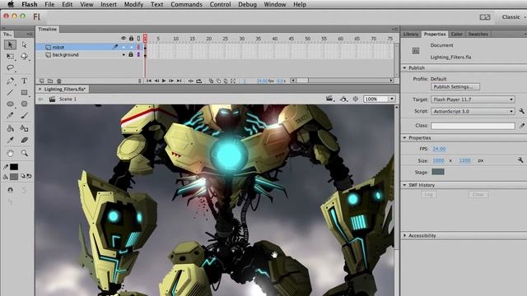Toggle outline mode for robot layer
The height and width of the screenshot is (296, 527).
coord(138,48)
